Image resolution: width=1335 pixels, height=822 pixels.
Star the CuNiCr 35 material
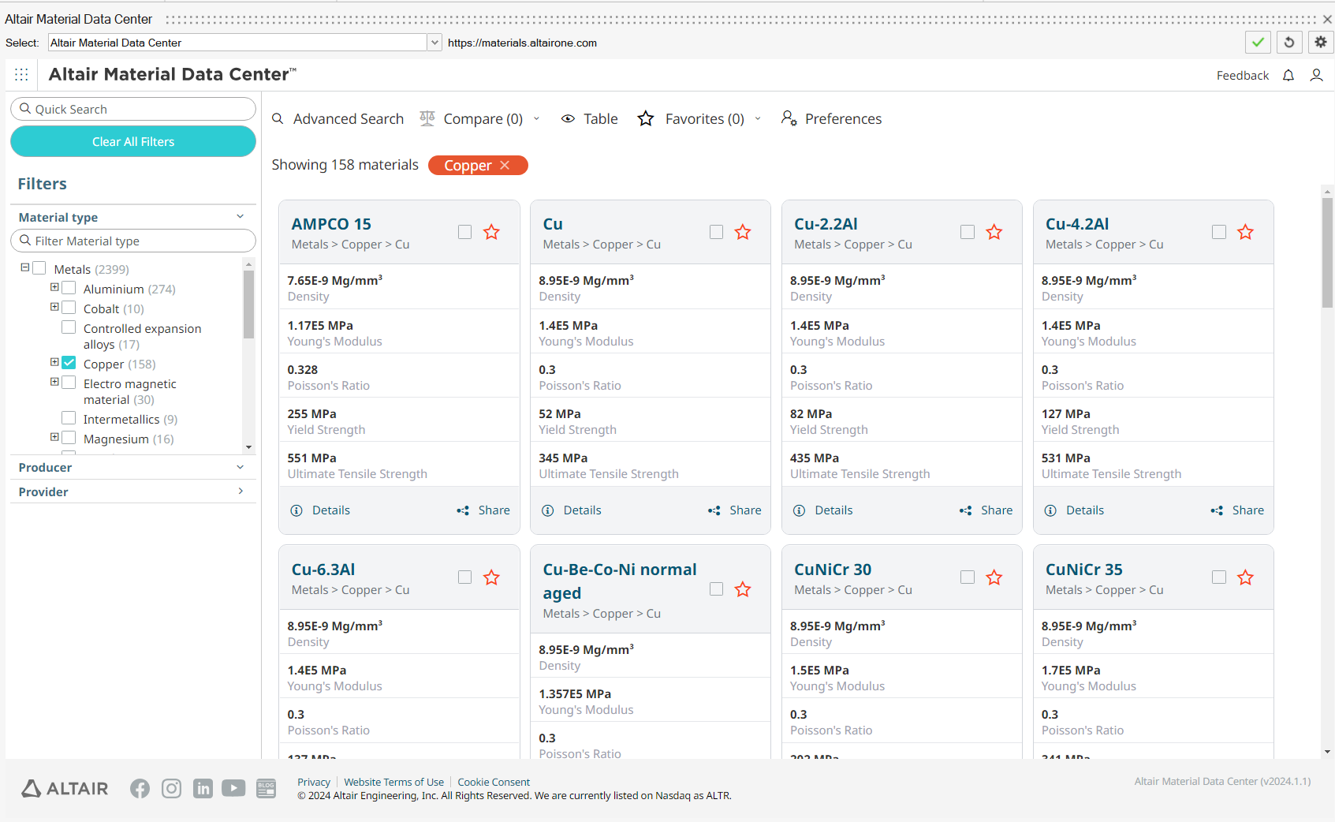pyautogui.click(x=1245, y=577)
